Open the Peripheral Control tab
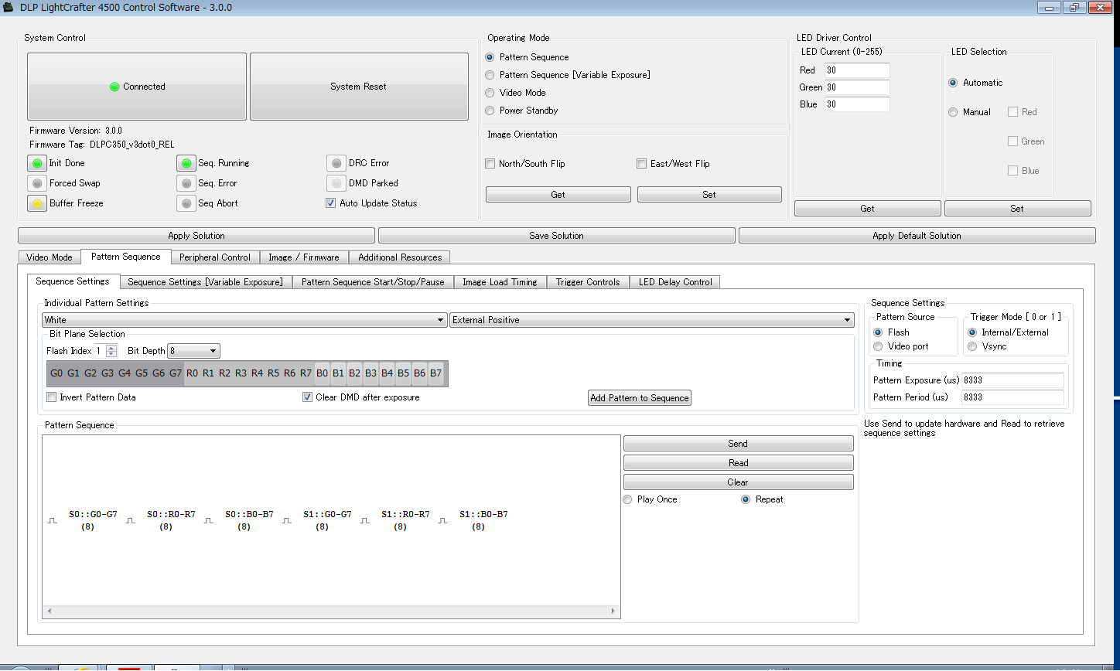 click(x=215, y=257)
